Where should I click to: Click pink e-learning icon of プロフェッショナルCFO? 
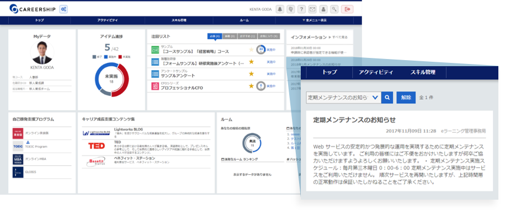click(155, 86)
